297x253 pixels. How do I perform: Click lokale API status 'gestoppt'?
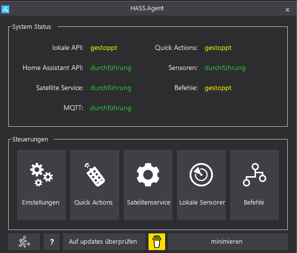click(x=104, y=48)
